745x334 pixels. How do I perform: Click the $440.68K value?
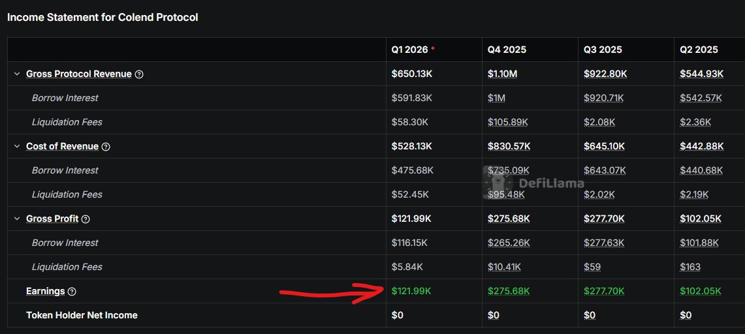click(x=701, y=170)
